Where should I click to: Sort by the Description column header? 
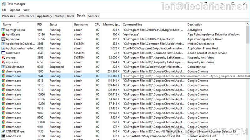tap(216, 25)
